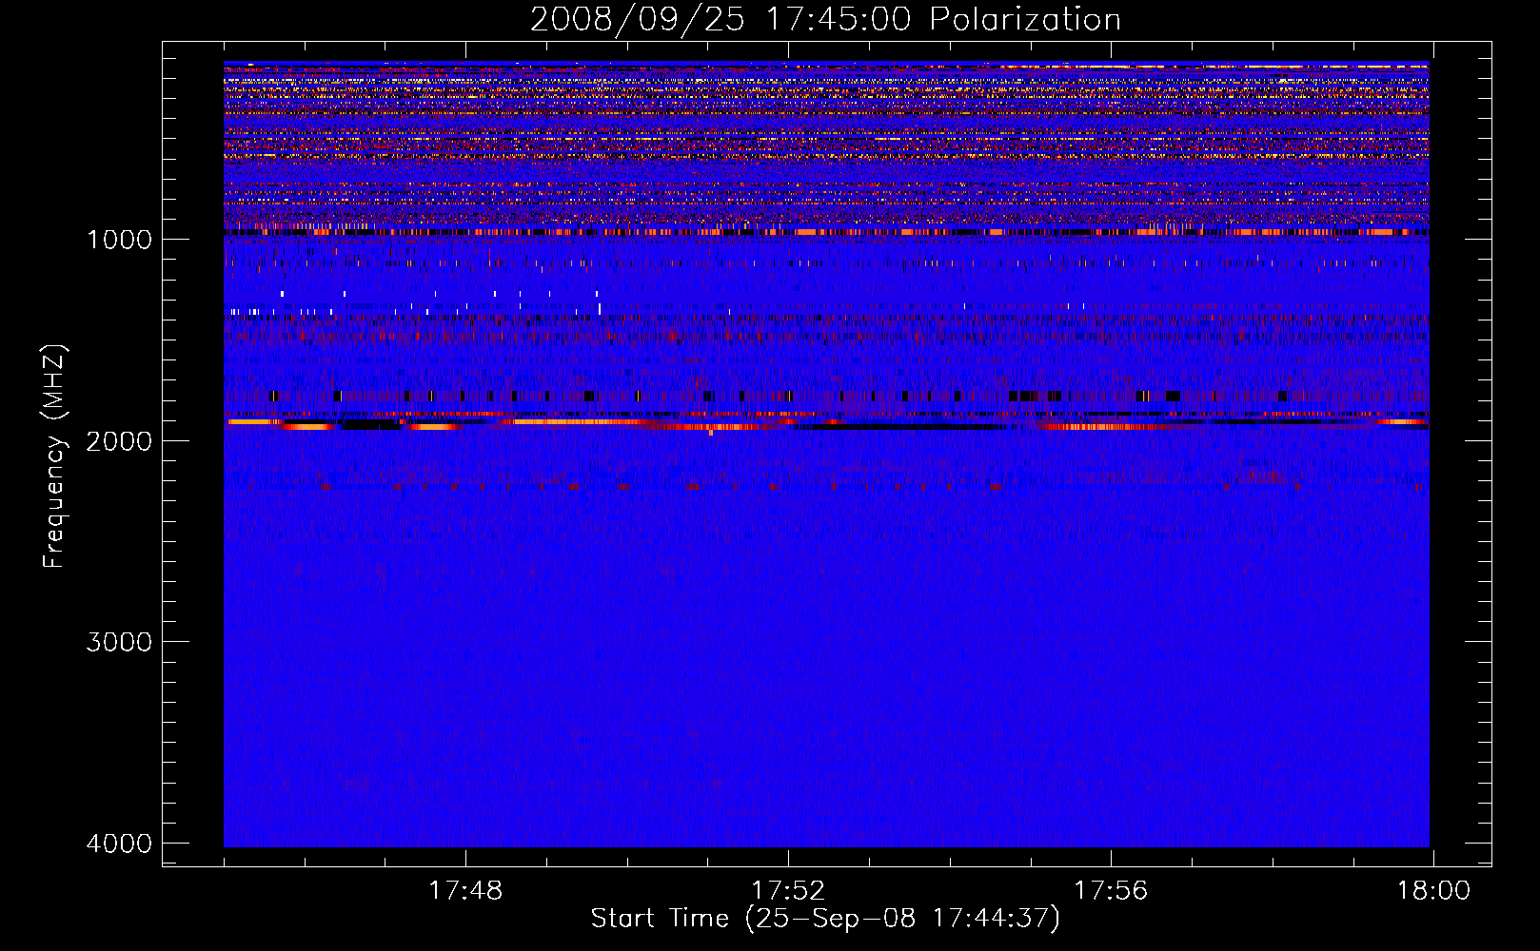1540x951 pixels.
Task: Click the 17:52 time tick label
Action: [x=788, y=891]
